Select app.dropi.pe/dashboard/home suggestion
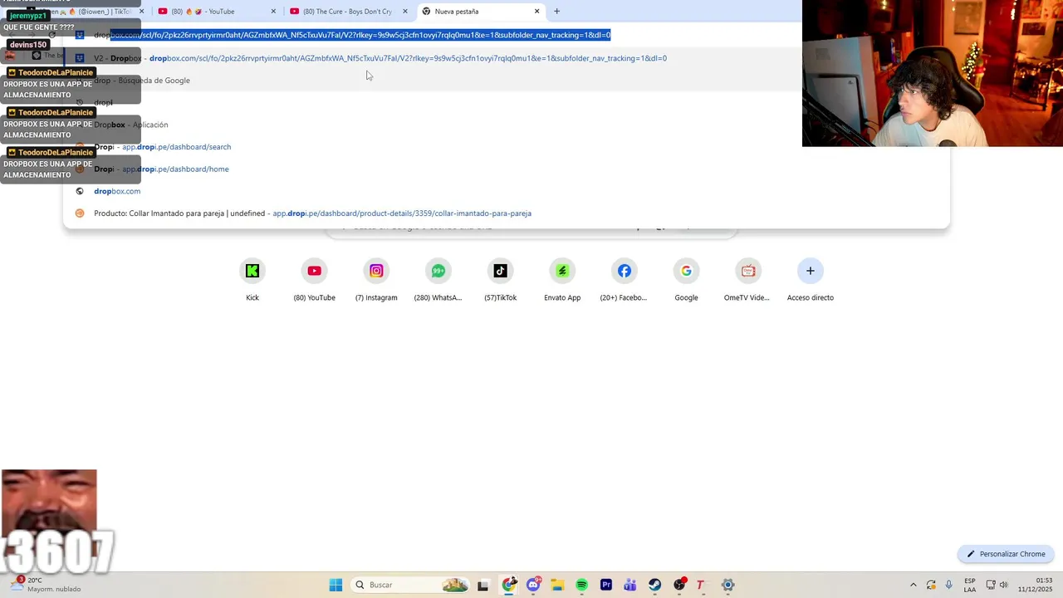The width and height of the screenshot is (1063, 598). (507, 169)
